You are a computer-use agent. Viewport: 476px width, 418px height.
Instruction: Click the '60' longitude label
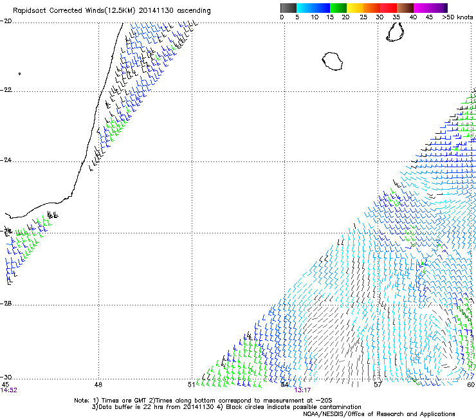point(471,385)
